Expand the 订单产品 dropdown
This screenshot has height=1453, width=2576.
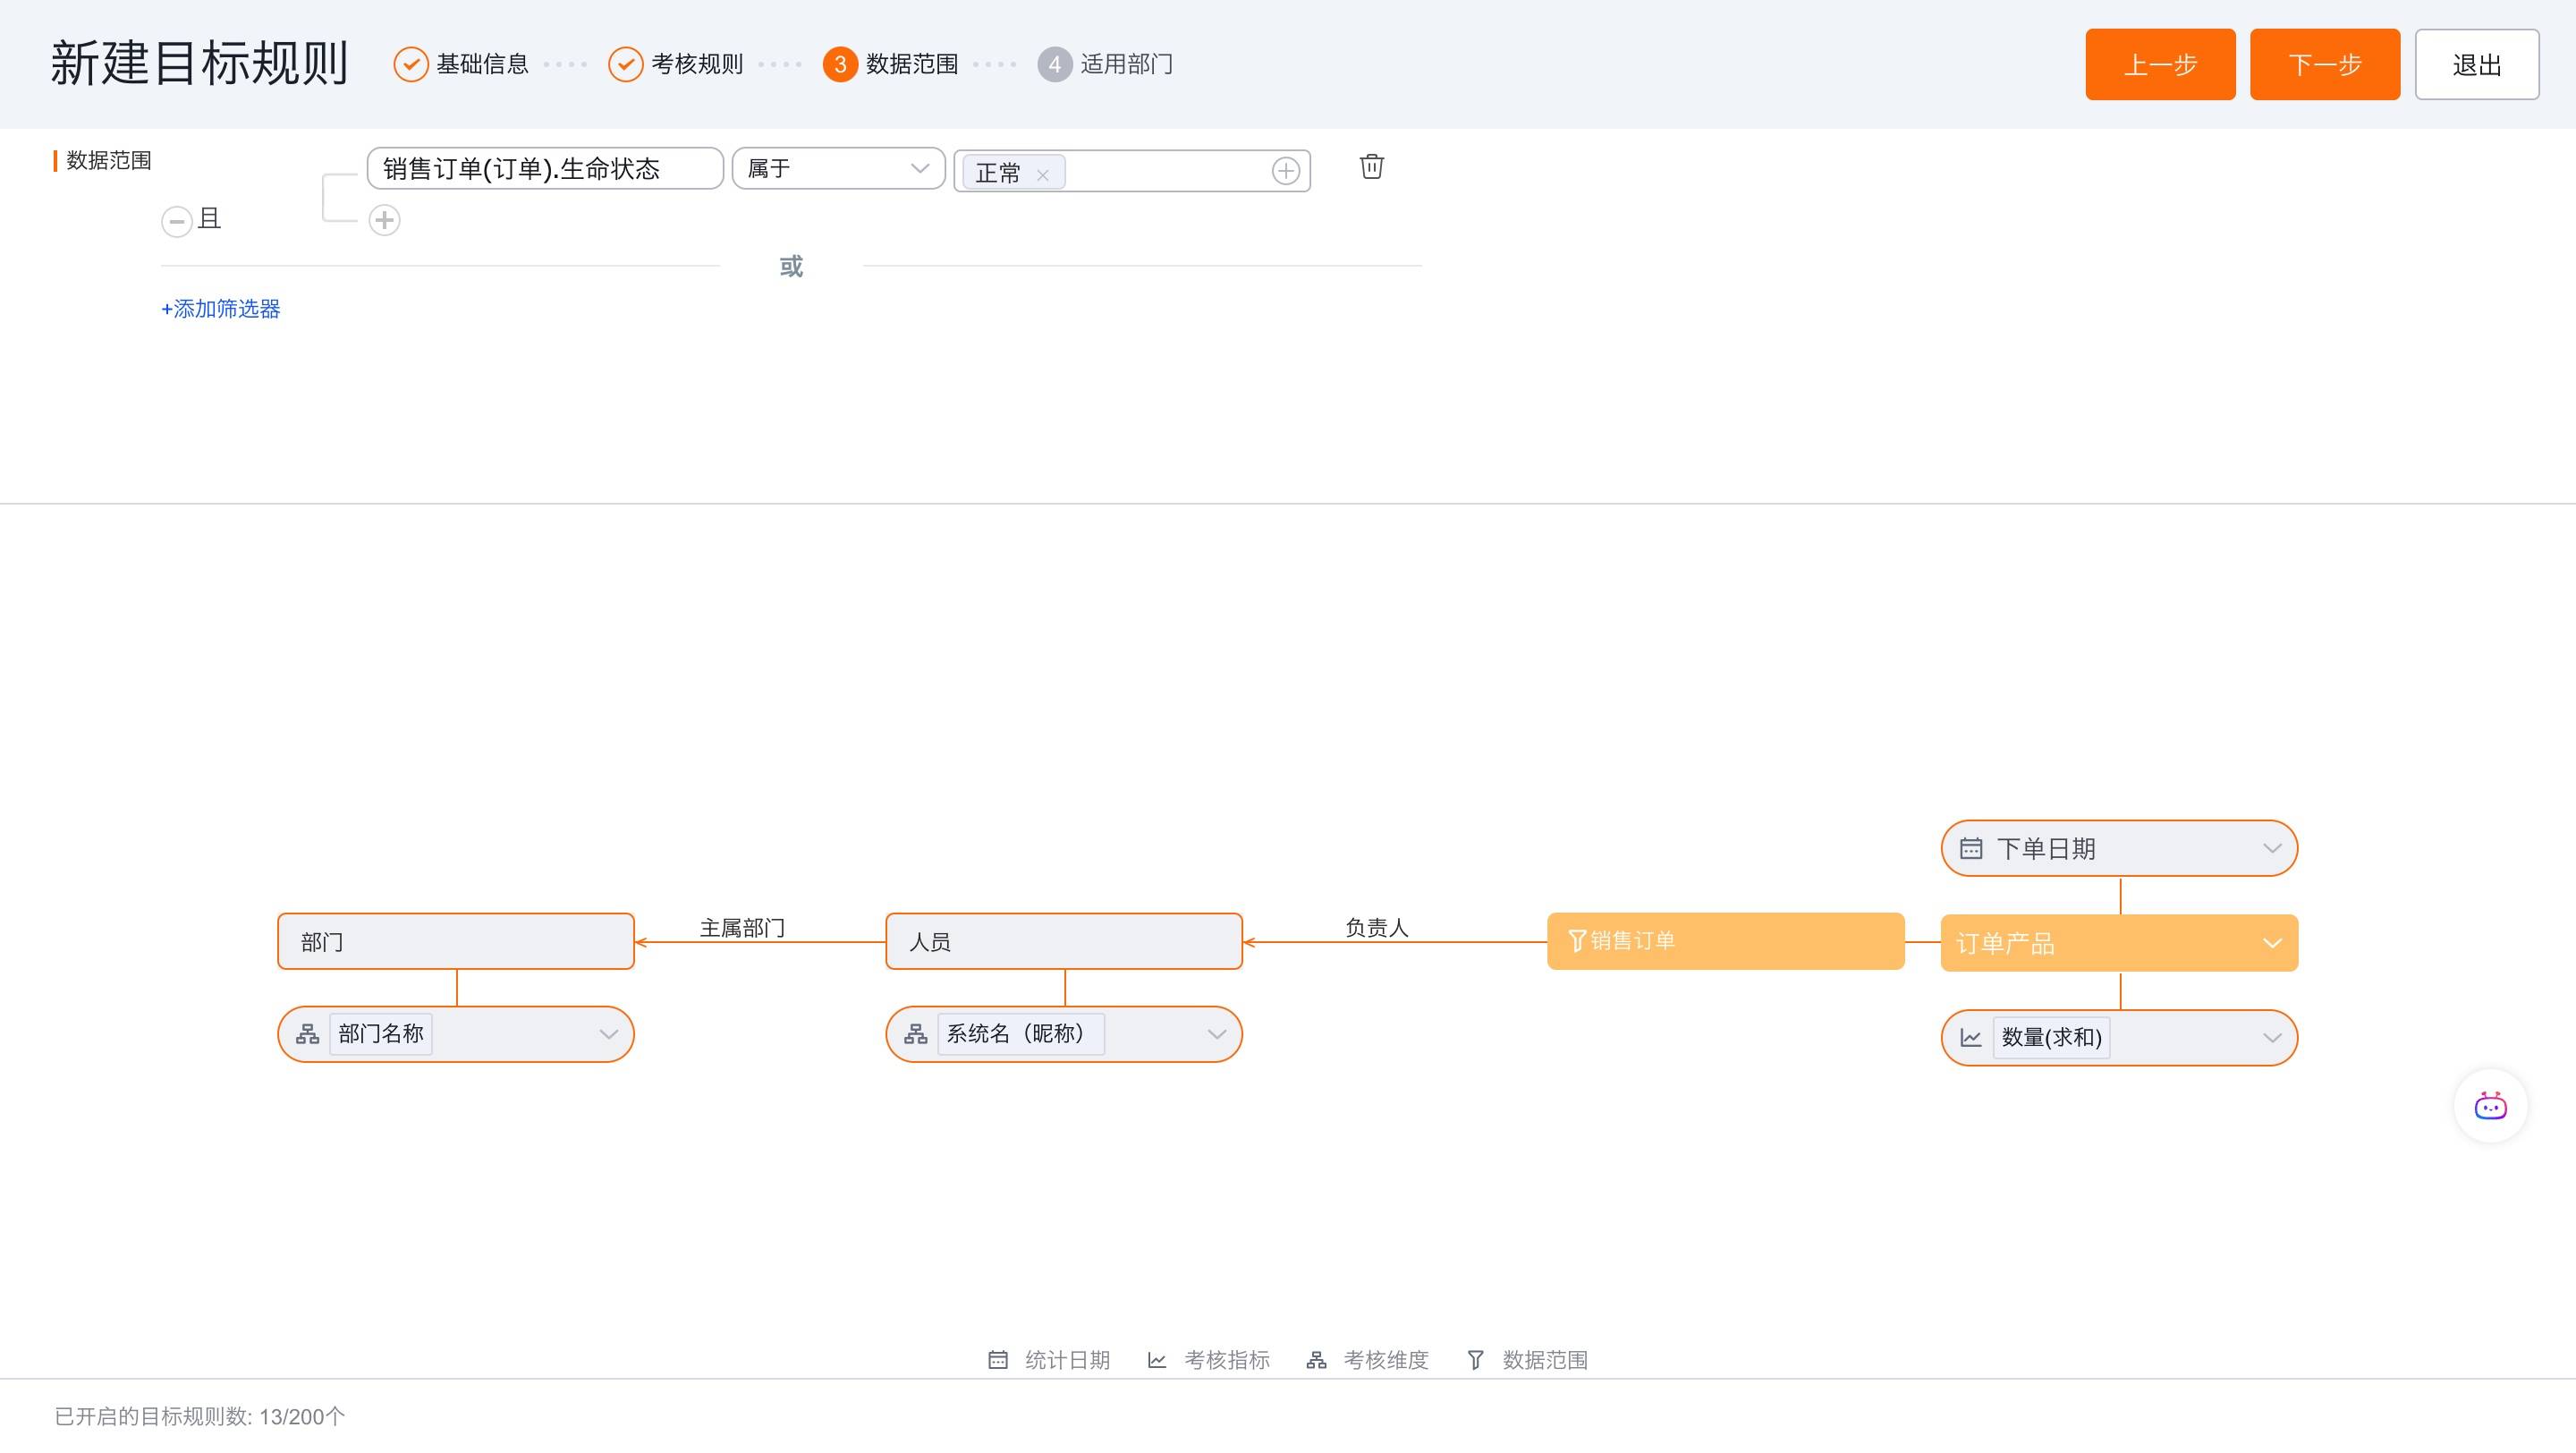coord(2271,943)
